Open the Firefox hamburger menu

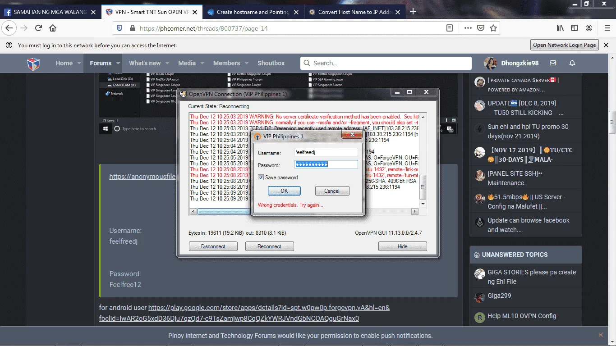coord(607,28)
